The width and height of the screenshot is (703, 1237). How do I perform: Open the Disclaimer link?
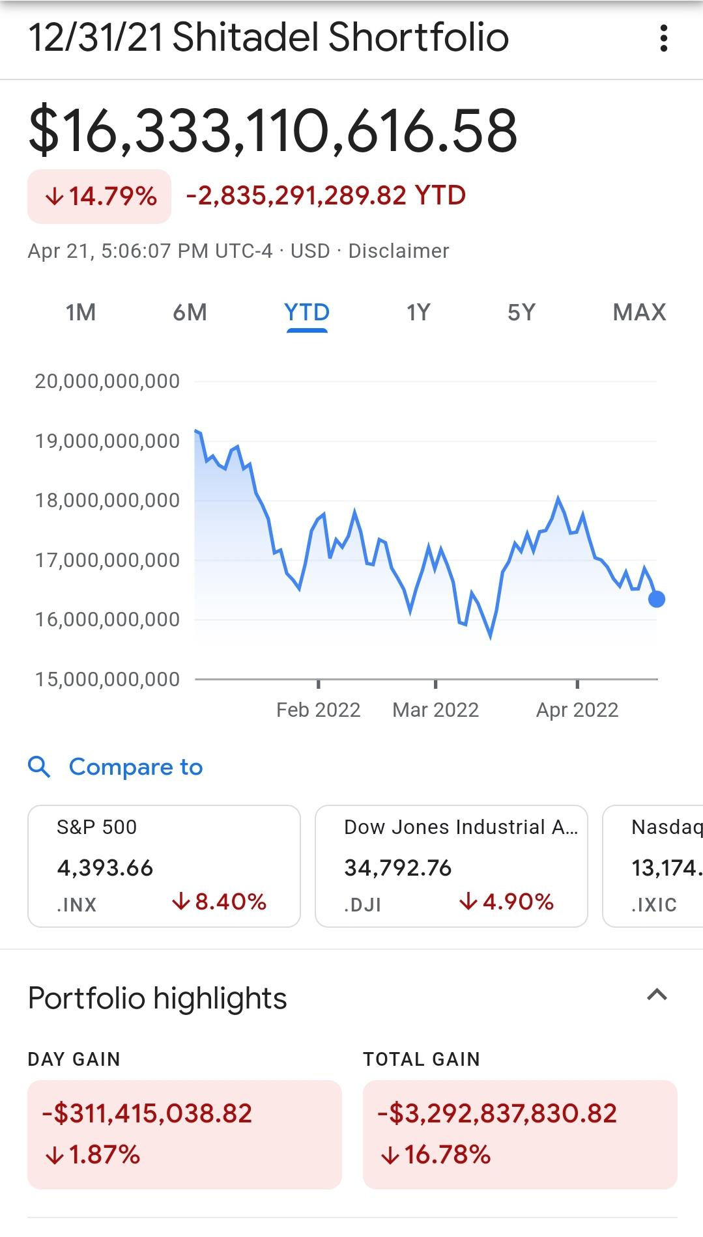coord(399,251)
